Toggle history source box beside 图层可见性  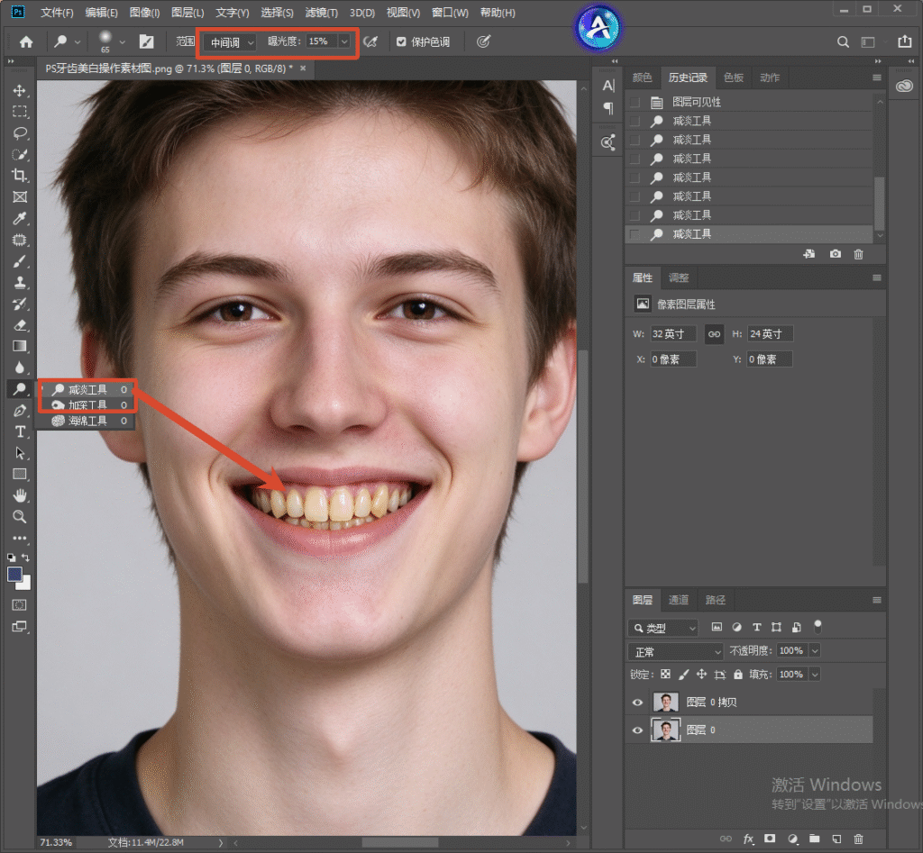(x=635, y=103)
